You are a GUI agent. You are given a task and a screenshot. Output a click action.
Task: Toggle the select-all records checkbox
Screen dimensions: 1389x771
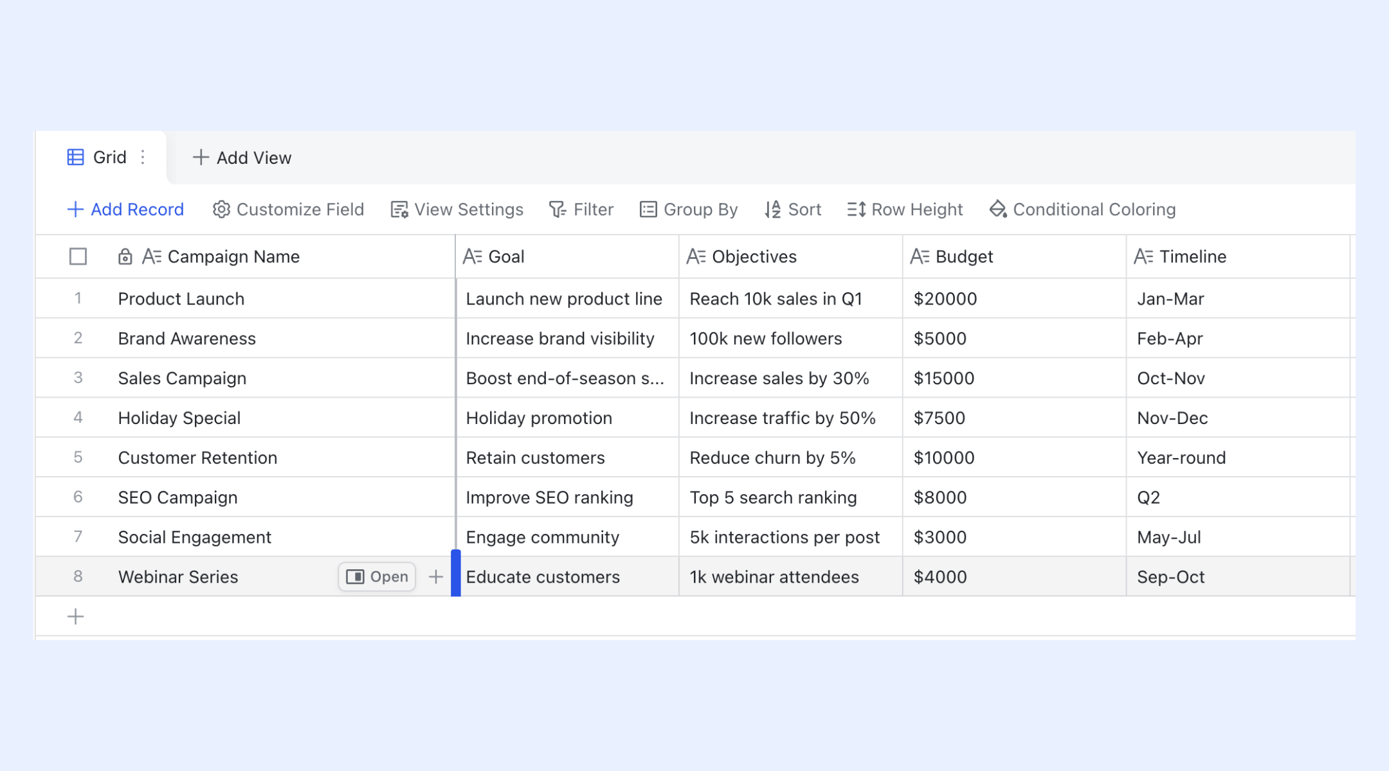coord(78,256)
